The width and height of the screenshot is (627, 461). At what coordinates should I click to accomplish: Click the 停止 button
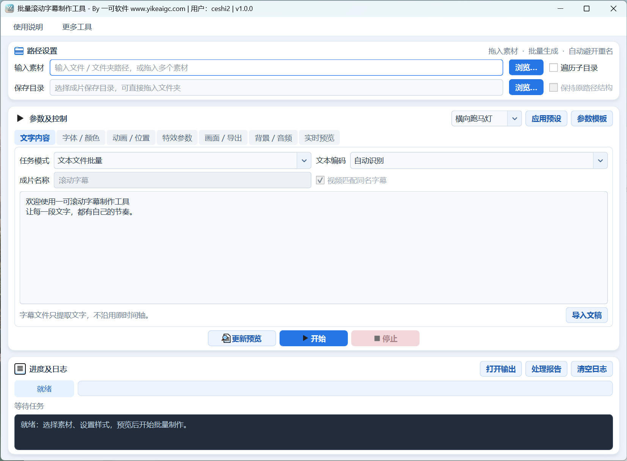[x=385, y=338]
